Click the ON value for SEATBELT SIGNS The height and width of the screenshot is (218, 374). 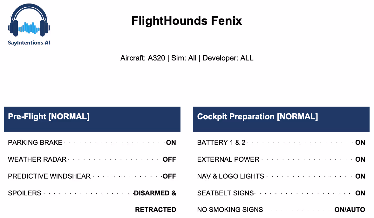tap(360, 193)
